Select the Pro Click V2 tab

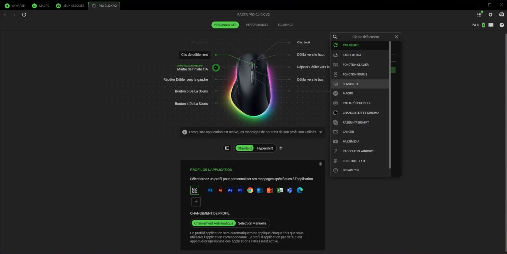104,6
